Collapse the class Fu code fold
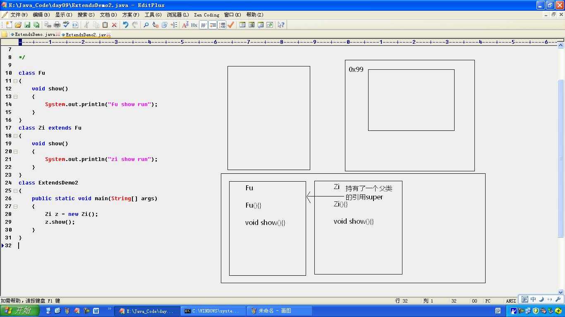 pos(15,81)
